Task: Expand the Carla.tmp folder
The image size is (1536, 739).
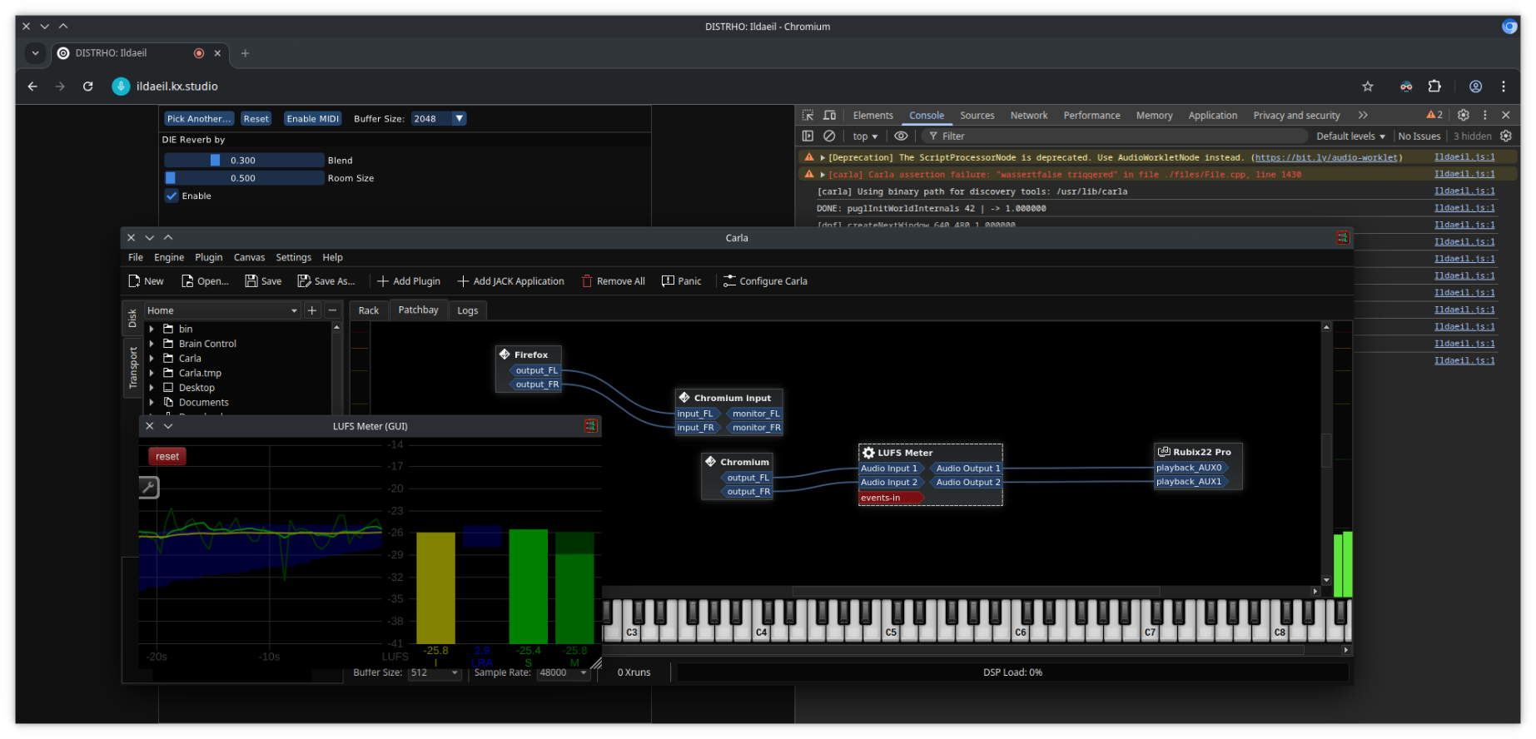Action: pyautogui.click(x=152, y=373)
